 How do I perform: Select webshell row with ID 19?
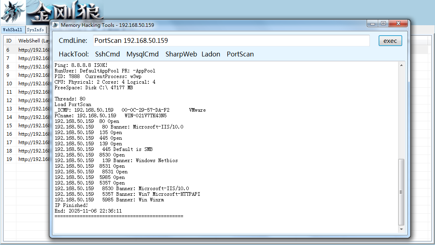click(27, 159)
